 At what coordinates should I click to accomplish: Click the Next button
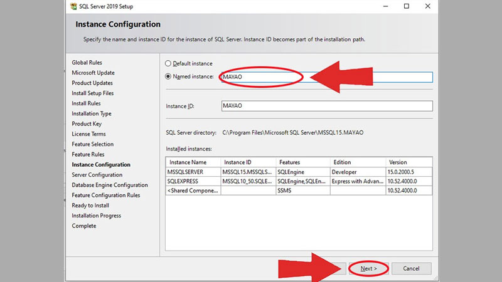[x=368, y=269]
